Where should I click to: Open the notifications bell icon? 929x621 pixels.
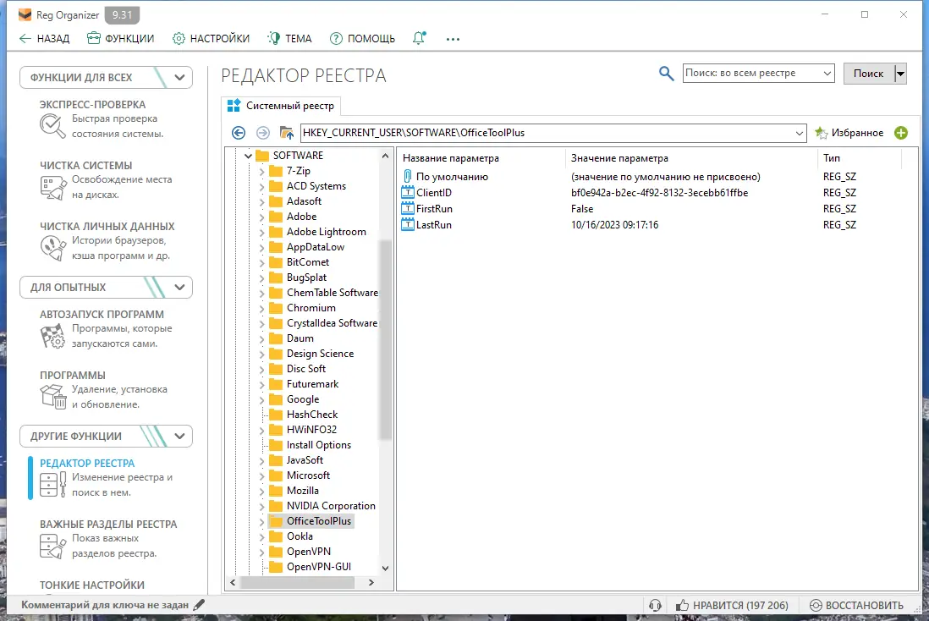point(419,39)
